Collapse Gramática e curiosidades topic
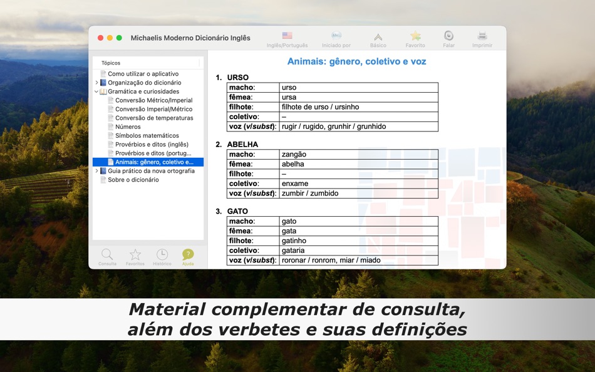595x372 pixels. tap(96, 91)
